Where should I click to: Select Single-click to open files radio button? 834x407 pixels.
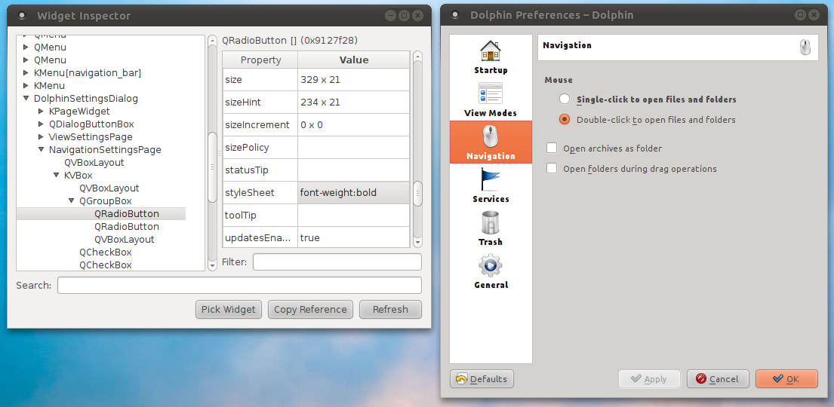565,99
